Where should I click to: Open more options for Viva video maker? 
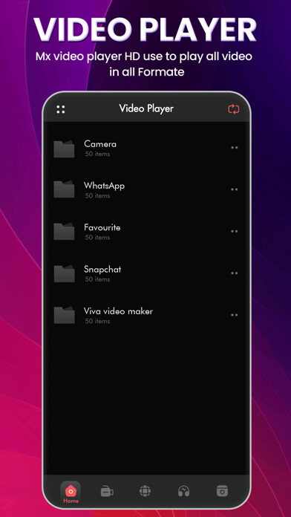235,315
